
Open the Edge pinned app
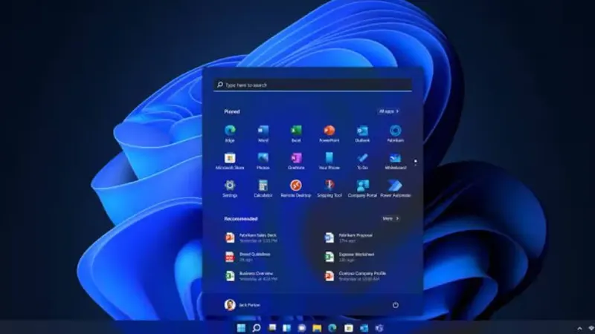(230, 134)
